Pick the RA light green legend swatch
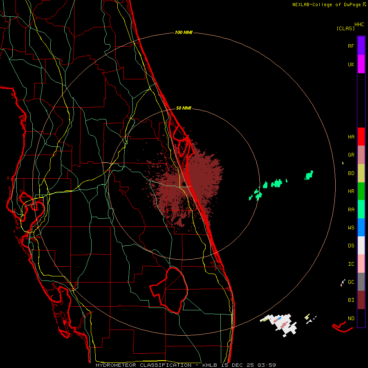Screen dimensions: 368x368 (x=361, y=209)
